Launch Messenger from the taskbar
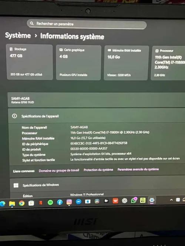185x246 pixels. point(78,202)
